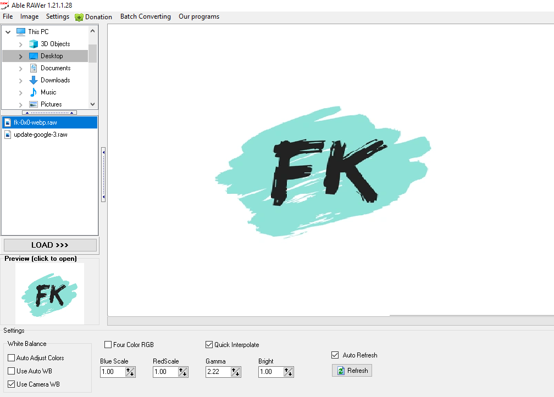Image resolution: width=554 pixels, height=397 pixels.
Task: Click the Bright spinner arrows
Action: [x=289, y=372]
